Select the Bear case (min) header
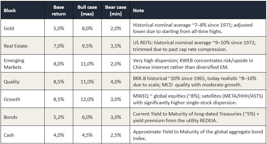Screen dimensions: 267x144 pyautogui.click(x=116, y=10)
